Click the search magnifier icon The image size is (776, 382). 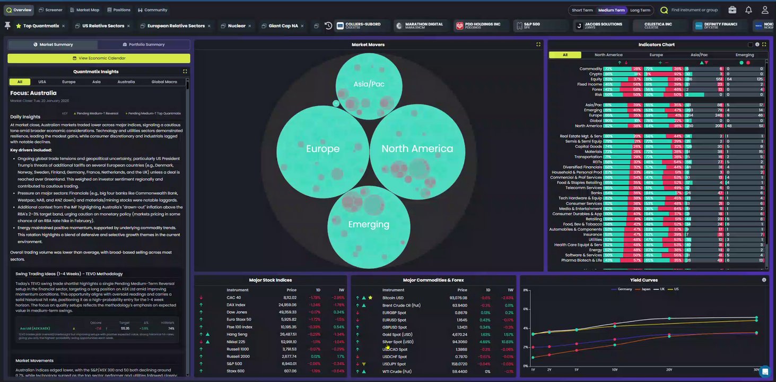(x=664, y=10)
